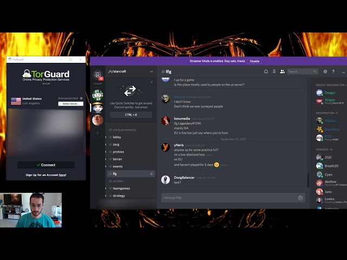Select the green-yellow Reddit alien server icon
Viewport: 347px width, 260px height.
(x=98, y=95)
